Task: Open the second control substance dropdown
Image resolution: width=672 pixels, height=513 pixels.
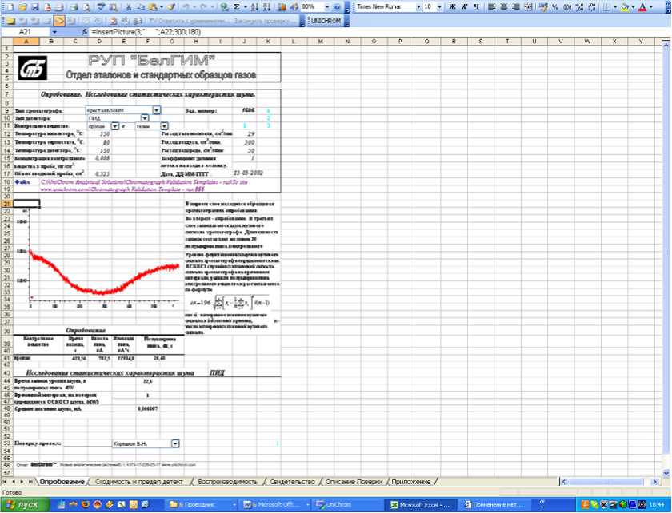Action: (x=165, y=126)
